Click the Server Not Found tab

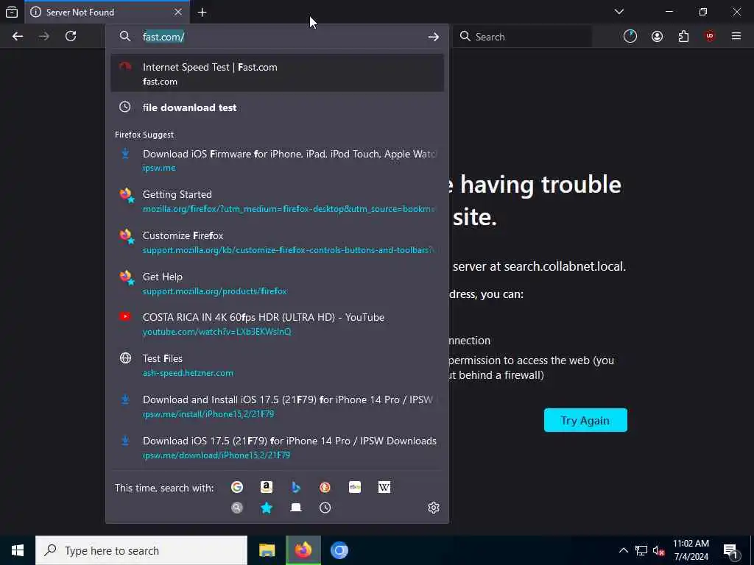click(x=107, y=12)
